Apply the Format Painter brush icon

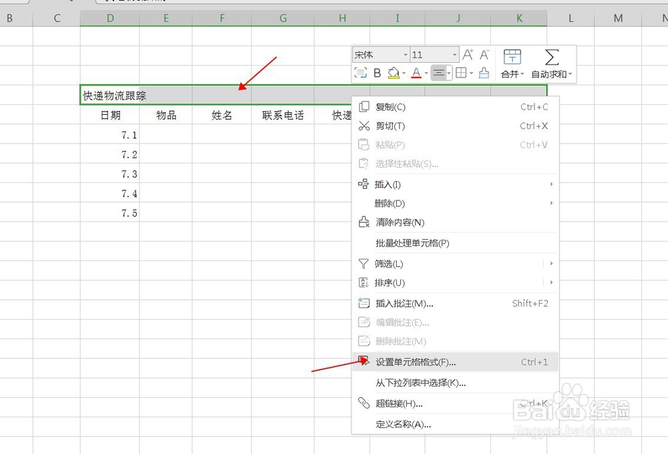click(484, 72)
